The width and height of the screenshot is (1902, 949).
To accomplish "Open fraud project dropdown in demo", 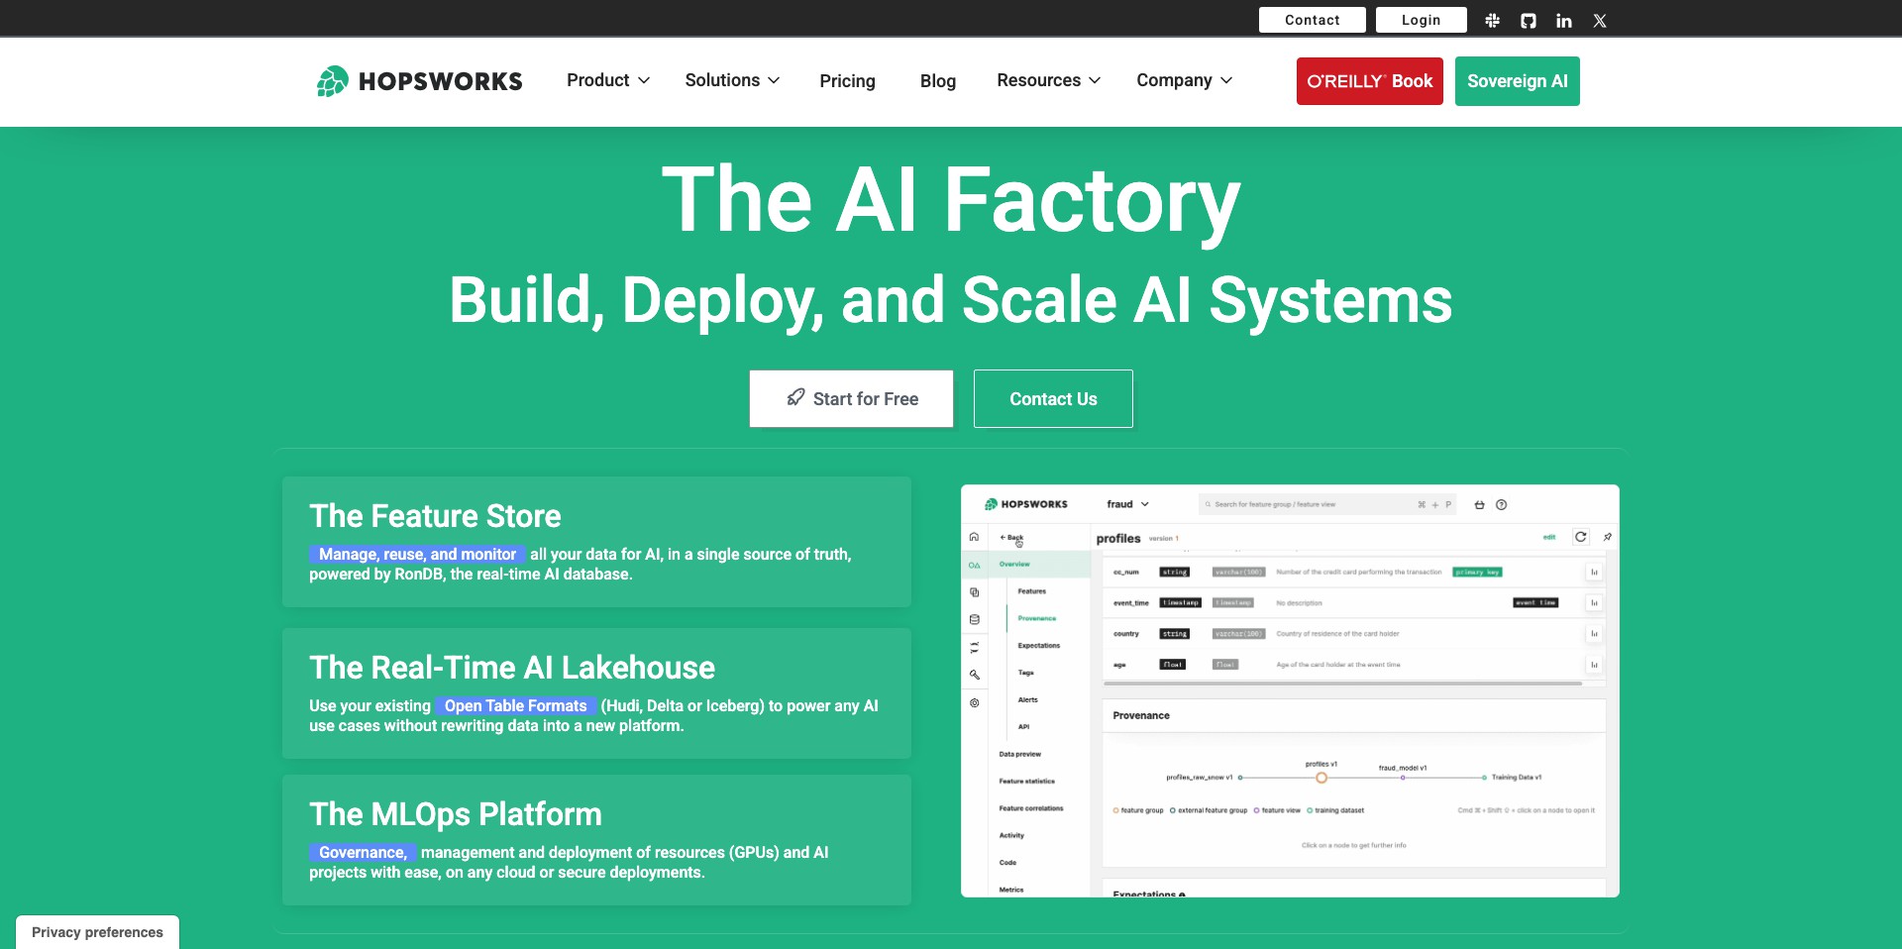I will pos(1127,504).
